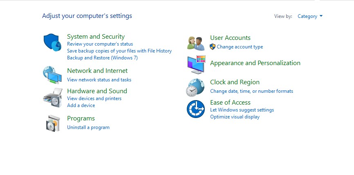The height and width of the screenshot is (175, 354).
Task: Select Optimize visual display link
Action: pos(235,117)
